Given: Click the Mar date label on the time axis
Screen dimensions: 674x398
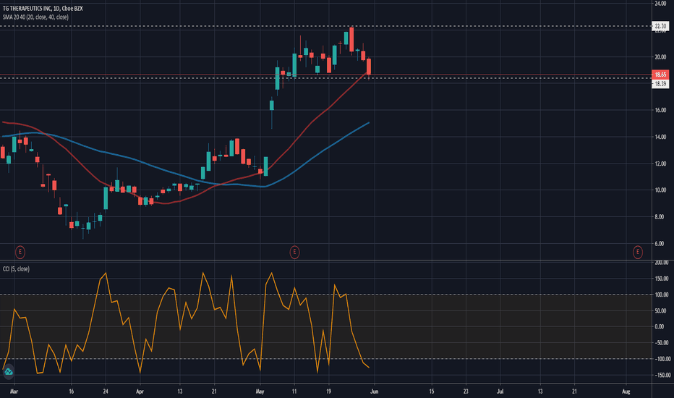Looking at the screenshot, I should (14, 391).
